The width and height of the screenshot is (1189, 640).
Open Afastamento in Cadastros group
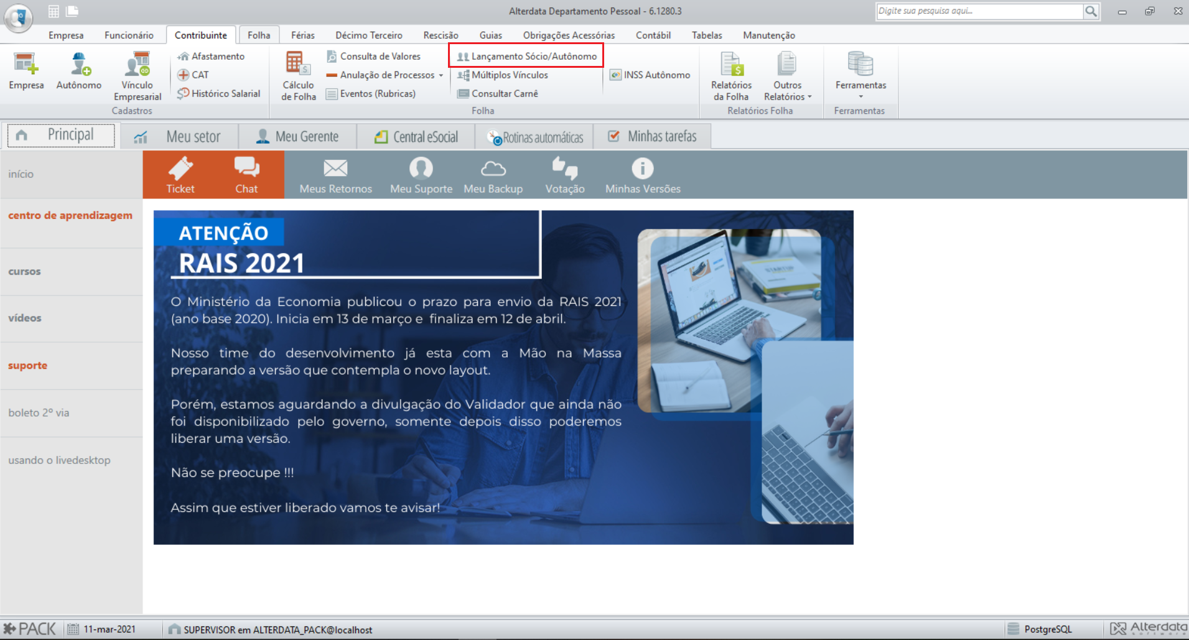(x=211, y=56)
